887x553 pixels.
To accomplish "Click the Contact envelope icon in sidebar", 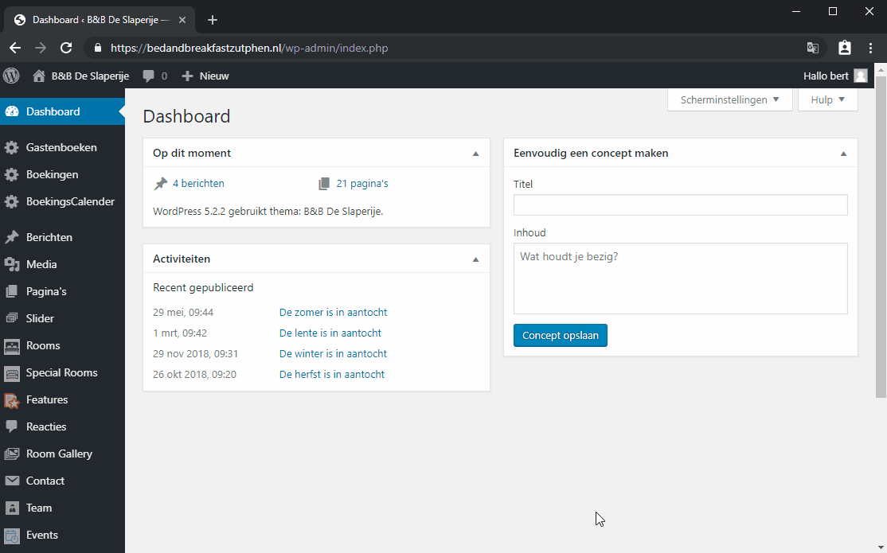I will tap(12, 481).
